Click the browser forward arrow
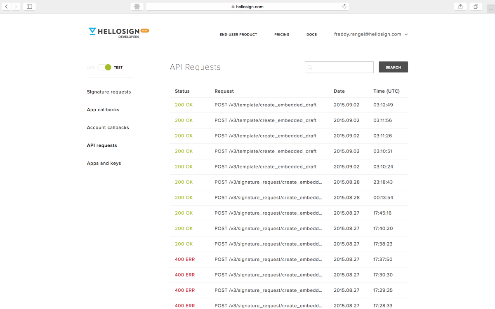The width and height of the screenshot is (495, 309). tap(15, 6)
